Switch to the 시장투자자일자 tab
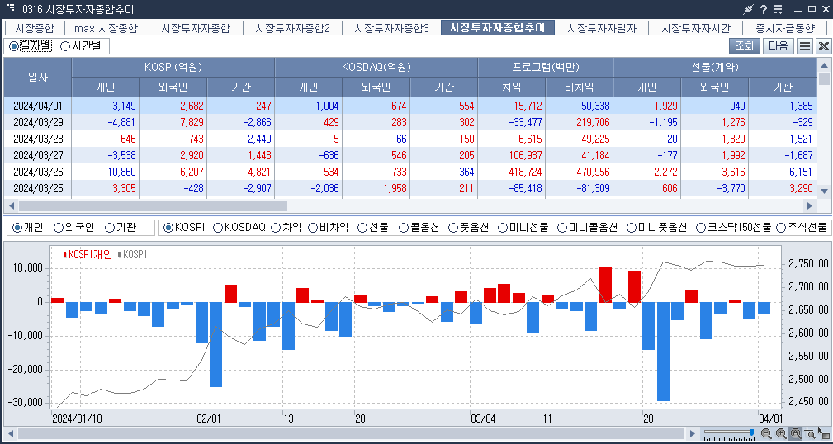 (x=602, y=28)
